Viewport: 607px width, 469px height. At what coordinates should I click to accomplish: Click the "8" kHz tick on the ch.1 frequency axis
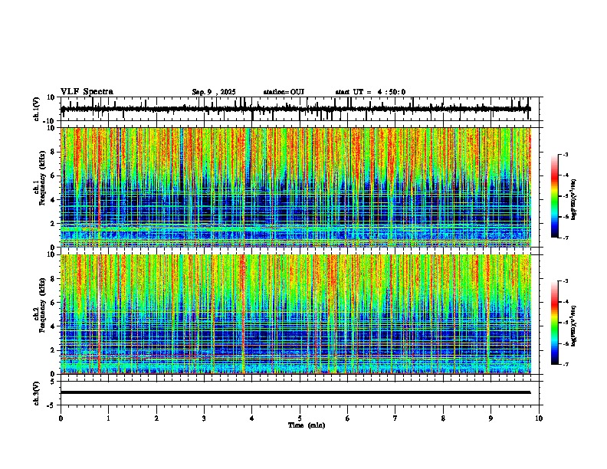pyautogui.click(x=53, y=152)
